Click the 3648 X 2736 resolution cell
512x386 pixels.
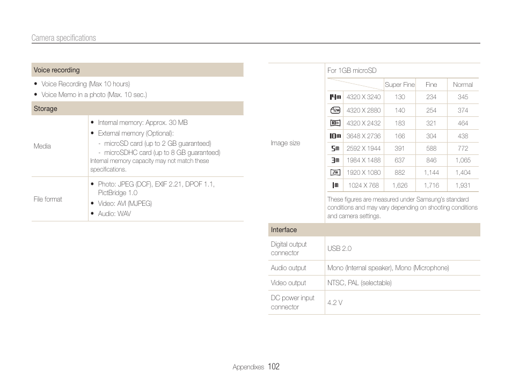pos(363,136)
